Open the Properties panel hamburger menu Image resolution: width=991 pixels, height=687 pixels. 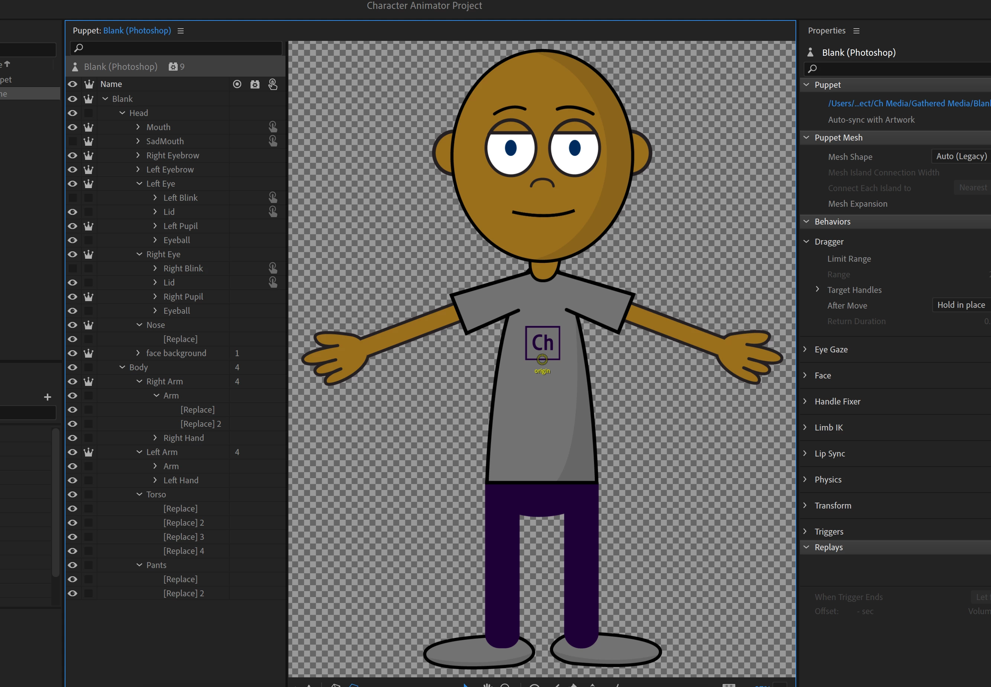point(856,31)
